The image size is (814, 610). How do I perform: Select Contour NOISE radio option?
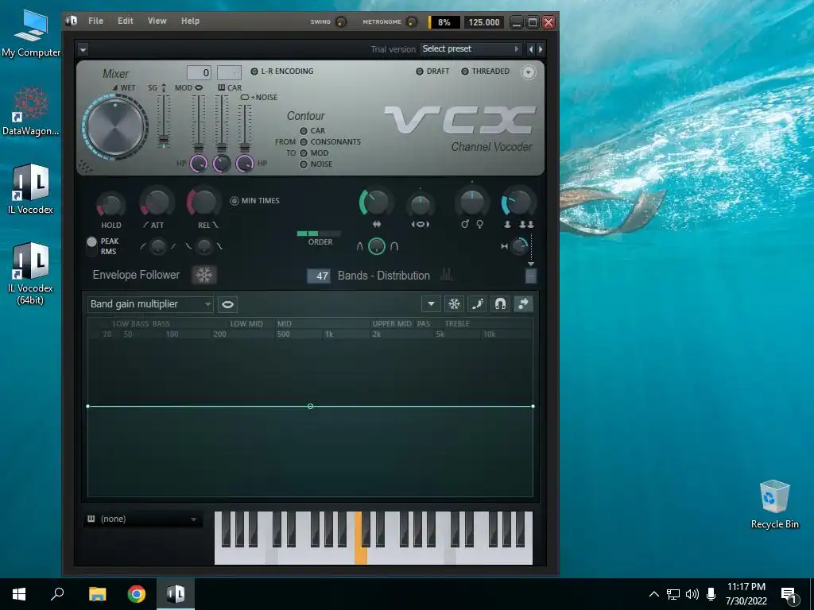(x=304, y=164)
